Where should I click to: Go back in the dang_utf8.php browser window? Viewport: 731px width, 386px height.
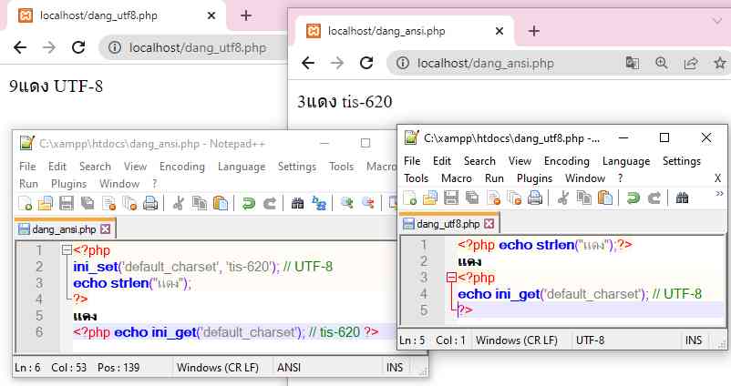20,47
